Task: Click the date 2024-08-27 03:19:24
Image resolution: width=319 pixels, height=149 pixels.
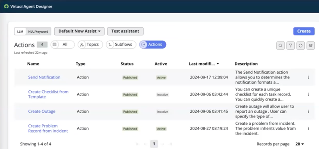Action: coord(209,128)
